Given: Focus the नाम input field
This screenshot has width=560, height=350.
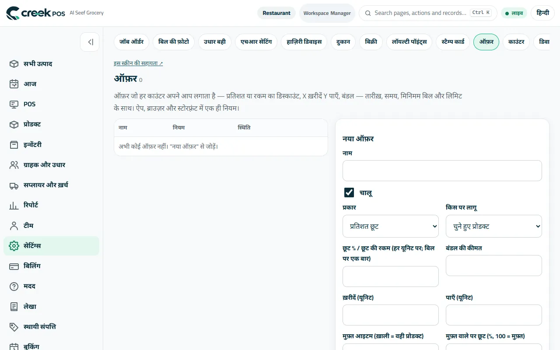Looking at the screenshot, I should [442, 171].
